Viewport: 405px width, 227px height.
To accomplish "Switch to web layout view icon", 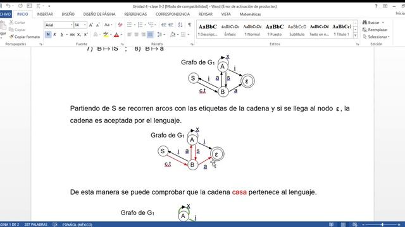I will 355,224.
